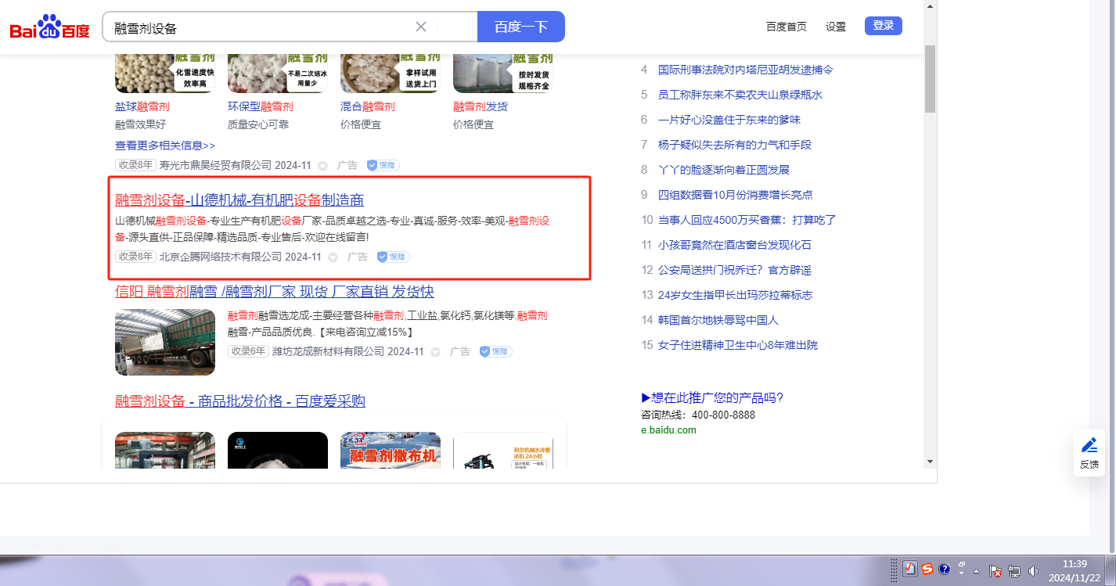This screenshot has height=586, width=1116.
Task: Open the network connection tray icon
Action: [x=1014, y=571]
